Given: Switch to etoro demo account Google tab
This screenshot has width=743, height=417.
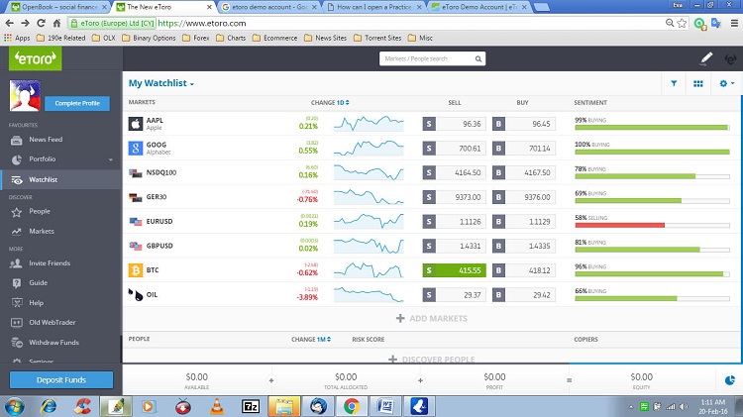Looking at the screenshot, I should point(269,7).
